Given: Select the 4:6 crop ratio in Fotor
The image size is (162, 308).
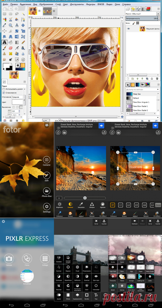Looking at the screenshot, I should click(144, 205).
